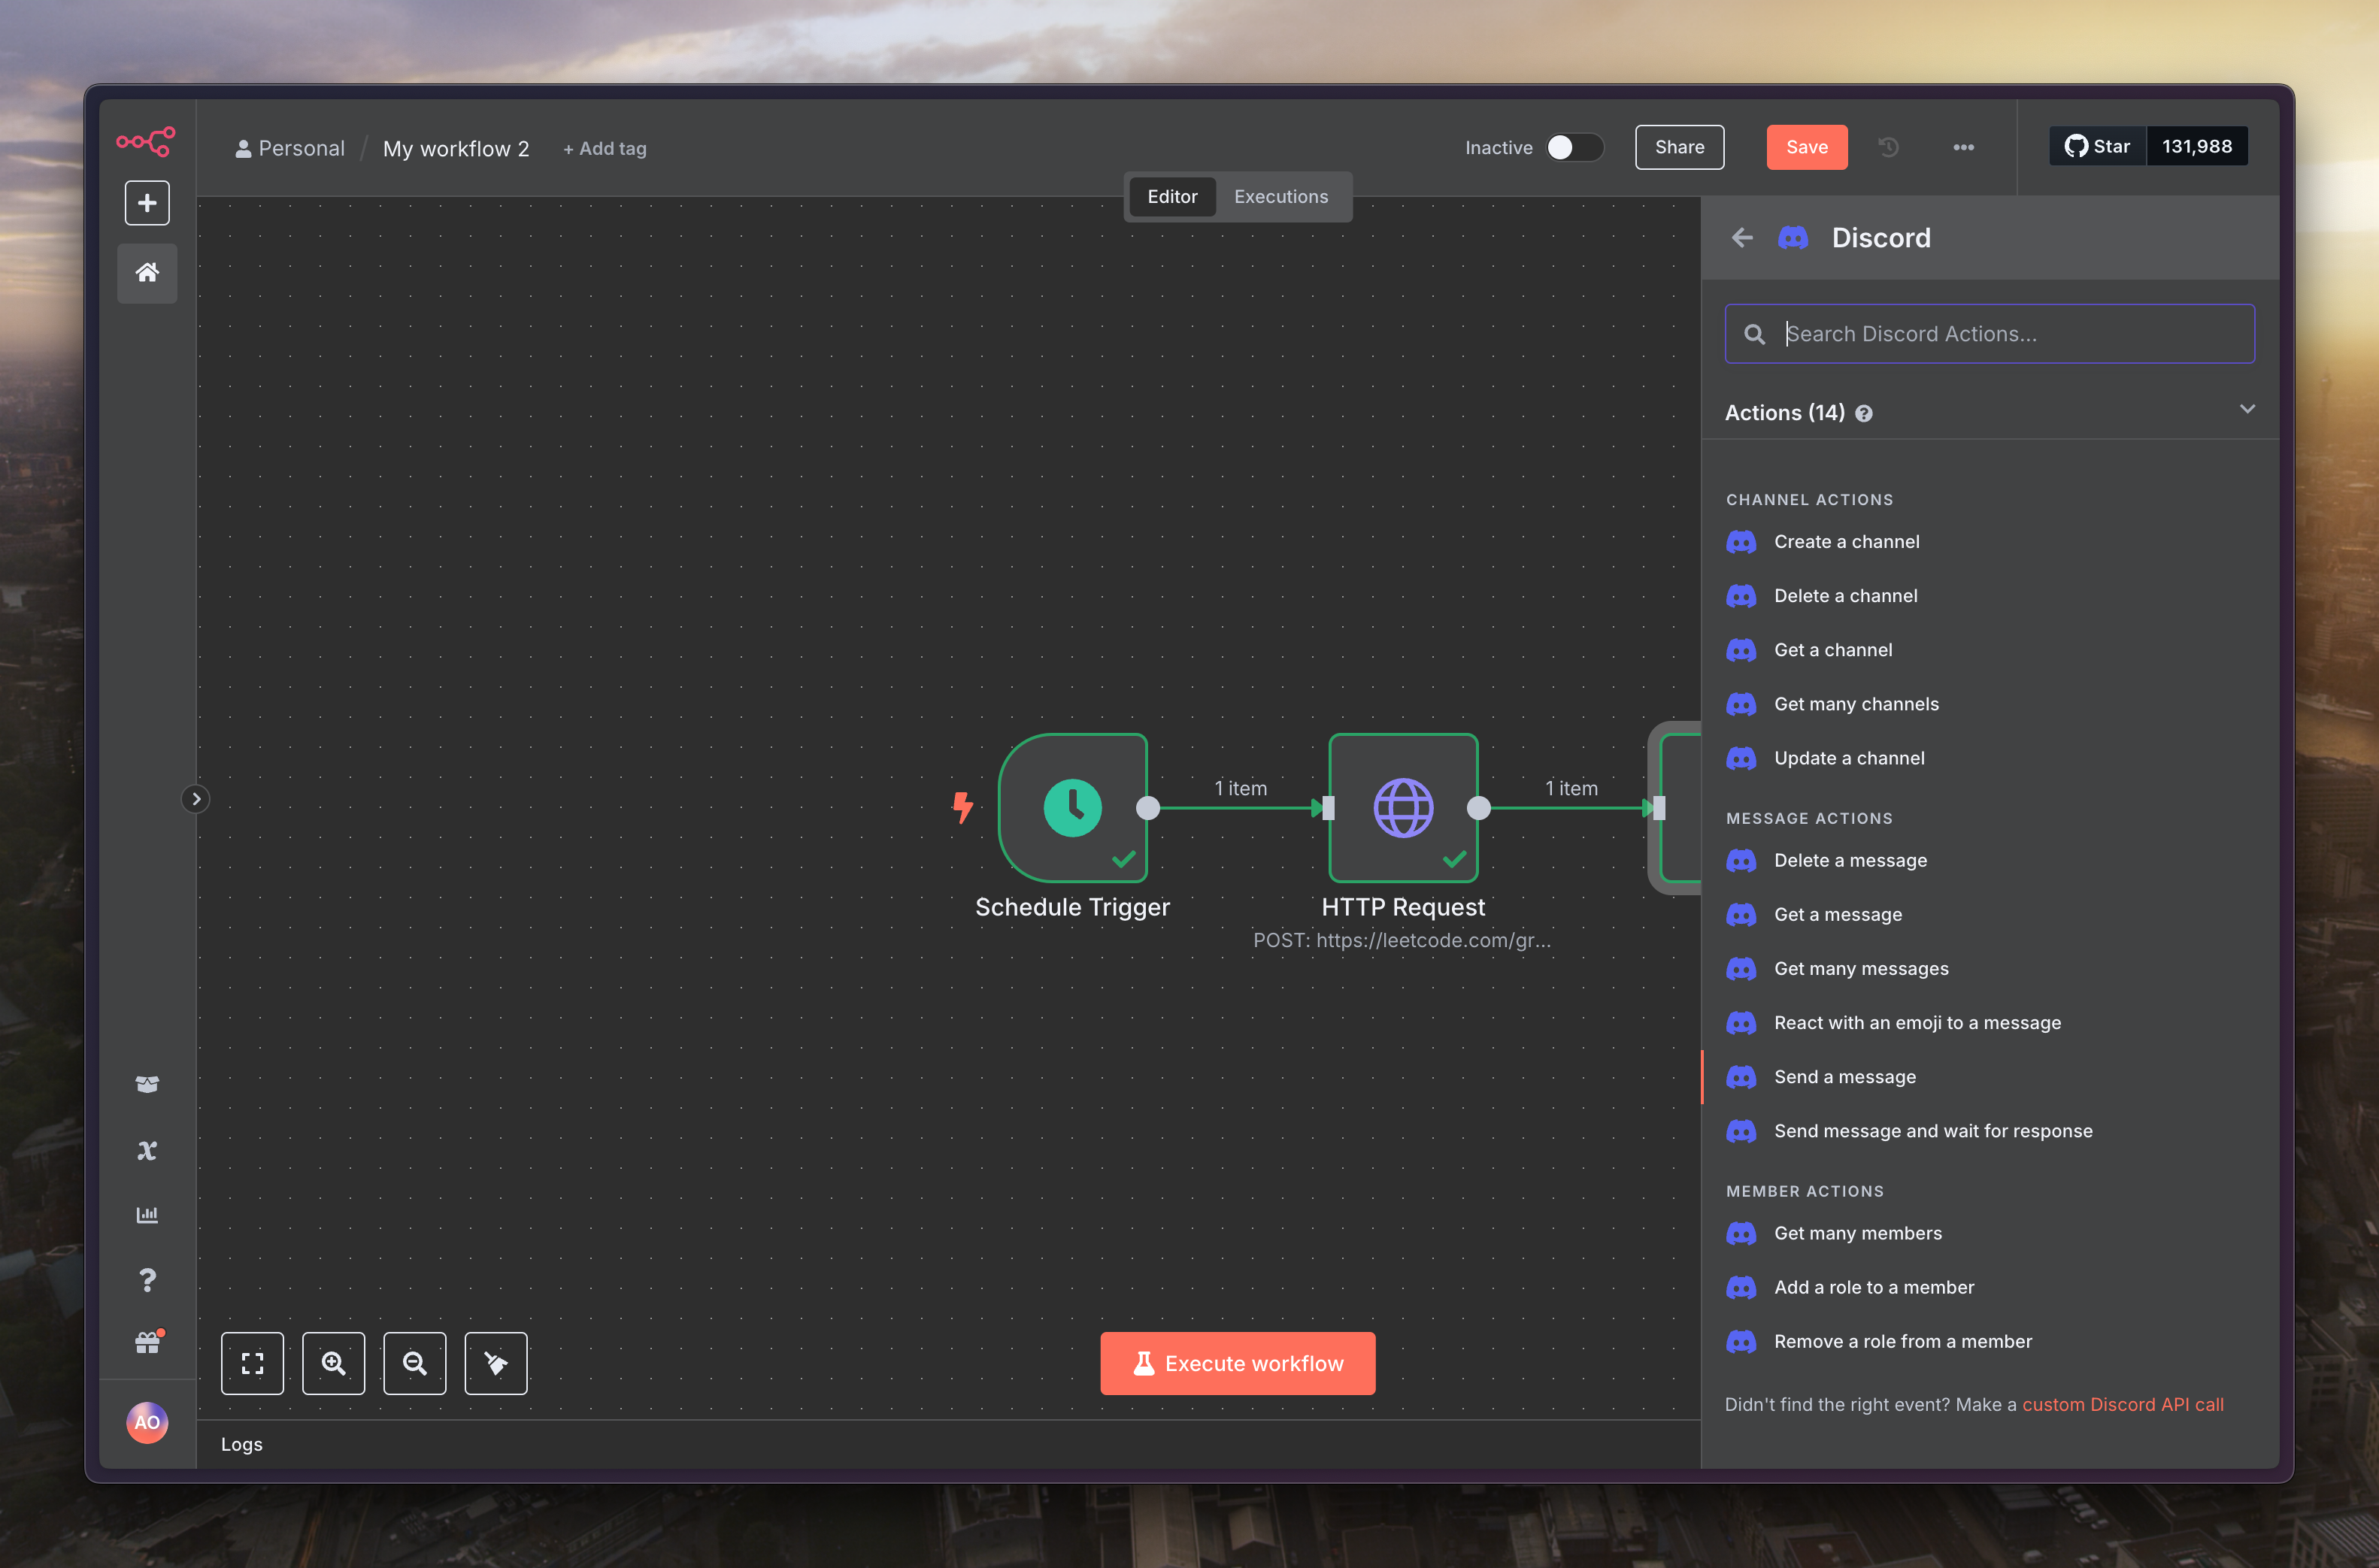Image resolution: width=2379 pixels, height=1568 pixels.
Task: Select the HTTP Request node
Action: tap(1402, 807)
